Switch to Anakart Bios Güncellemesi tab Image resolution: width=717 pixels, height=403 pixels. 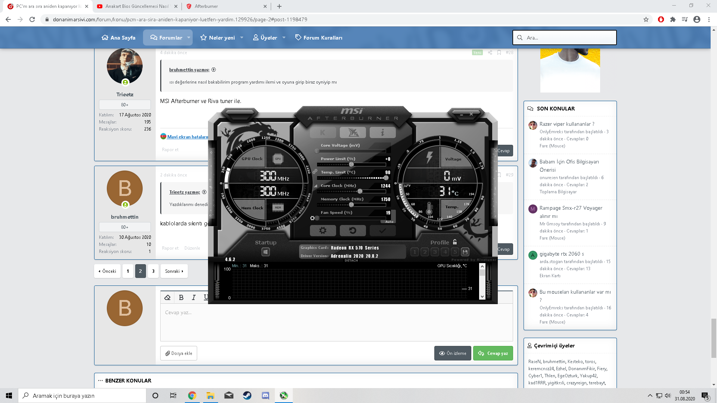tap(137, 6)
